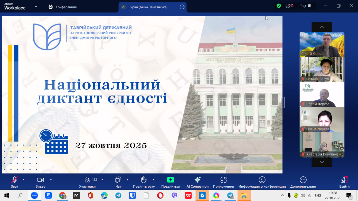Open AI Companion

197,182
